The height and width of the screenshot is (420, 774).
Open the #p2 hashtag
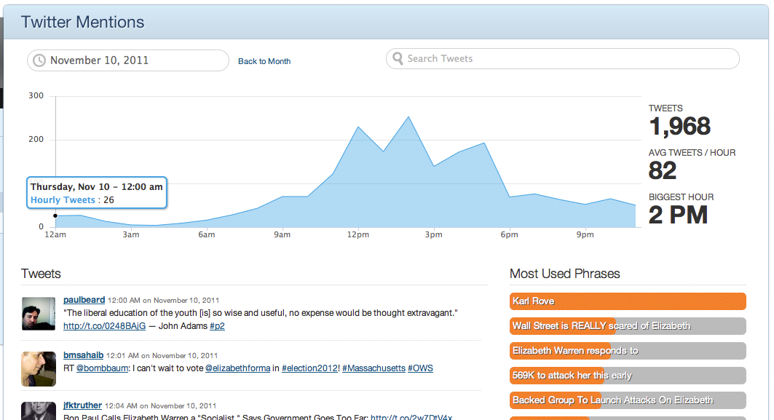click(217, 325)
